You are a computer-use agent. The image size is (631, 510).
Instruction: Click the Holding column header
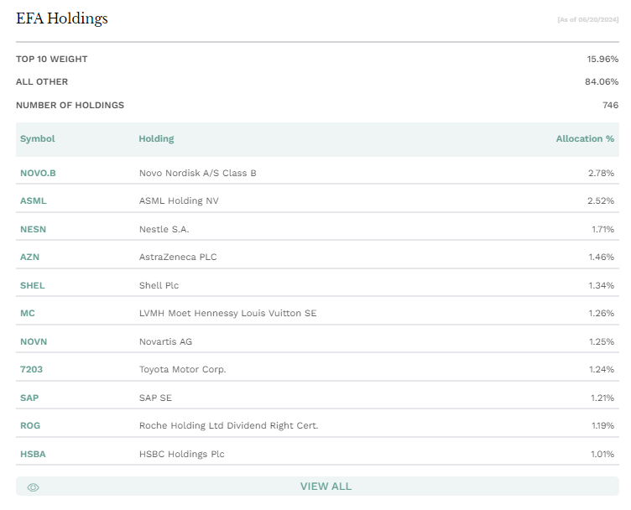(156, 138)
